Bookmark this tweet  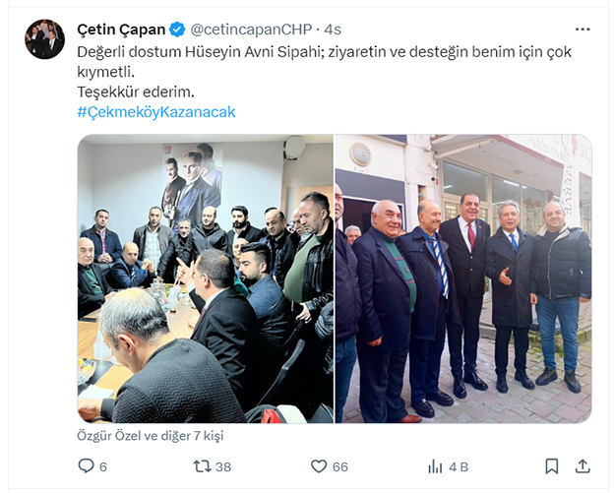(x=552, y=466)
